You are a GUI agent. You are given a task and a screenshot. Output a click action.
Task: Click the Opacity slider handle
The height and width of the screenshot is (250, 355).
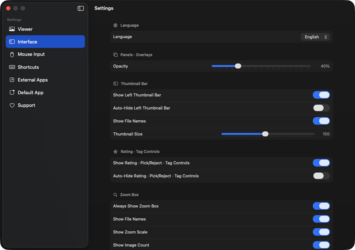(238, 66)
